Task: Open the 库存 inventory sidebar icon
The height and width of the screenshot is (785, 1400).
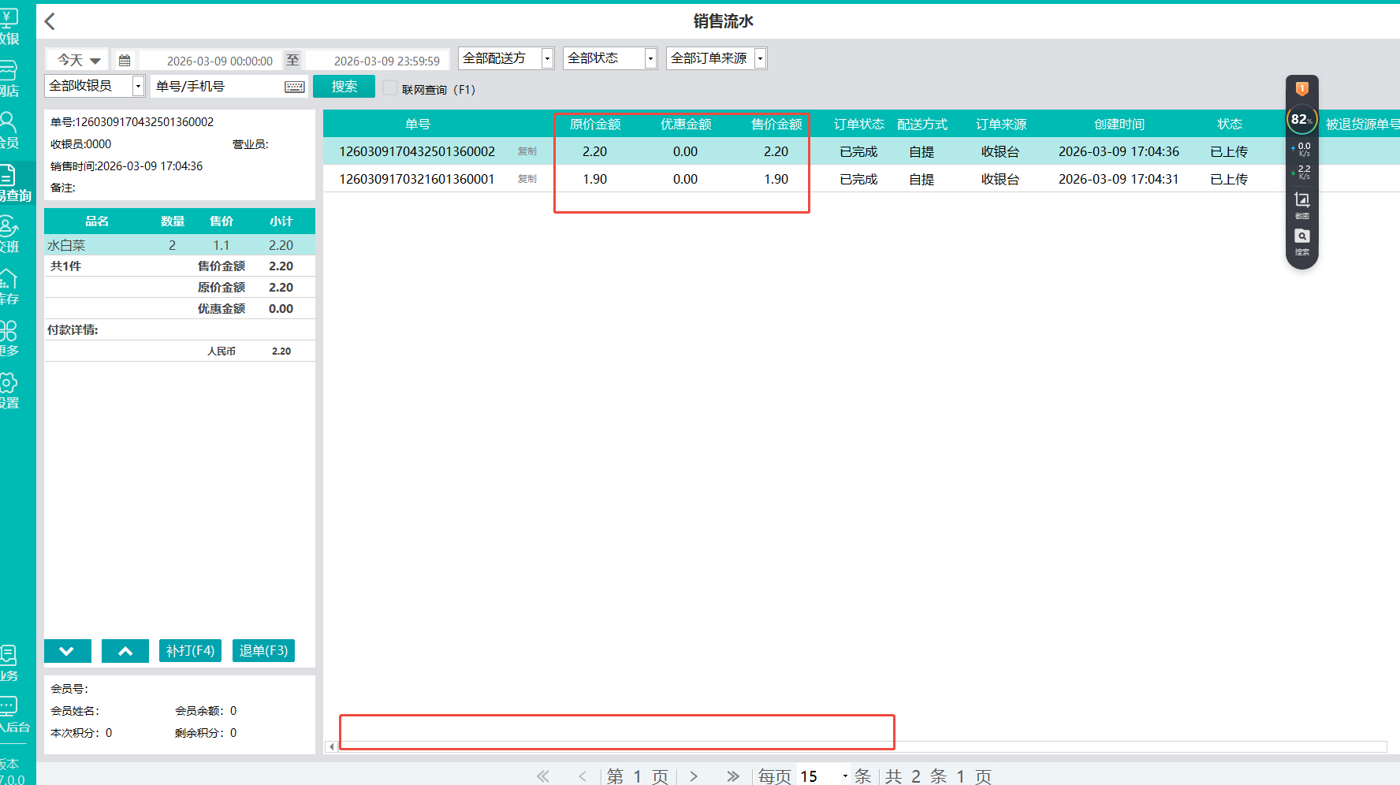Action: click(x=9, y=287)
